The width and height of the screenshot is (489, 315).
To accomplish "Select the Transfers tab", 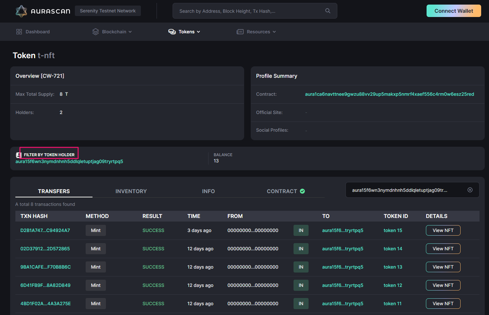I will (x=54, y=191).
